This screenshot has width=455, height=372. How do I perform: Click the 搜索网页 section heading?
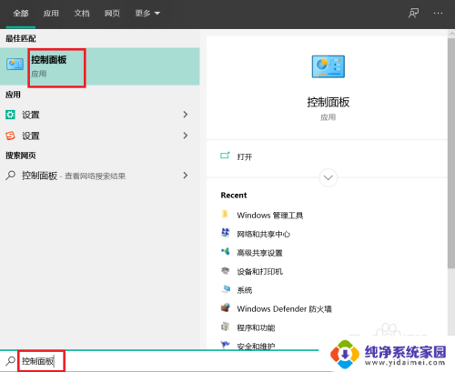point(21,156)
